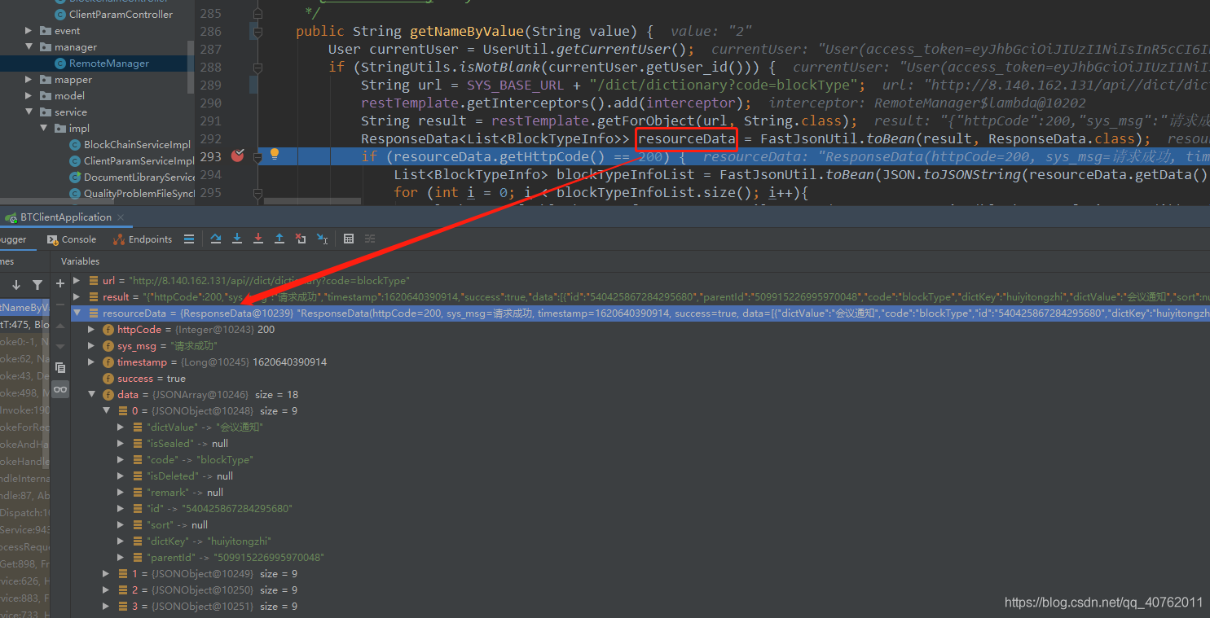Viewport: 1210px width, 618px height.
Task: Click the fold marker on line 286
Action: (x=258, y=32)
